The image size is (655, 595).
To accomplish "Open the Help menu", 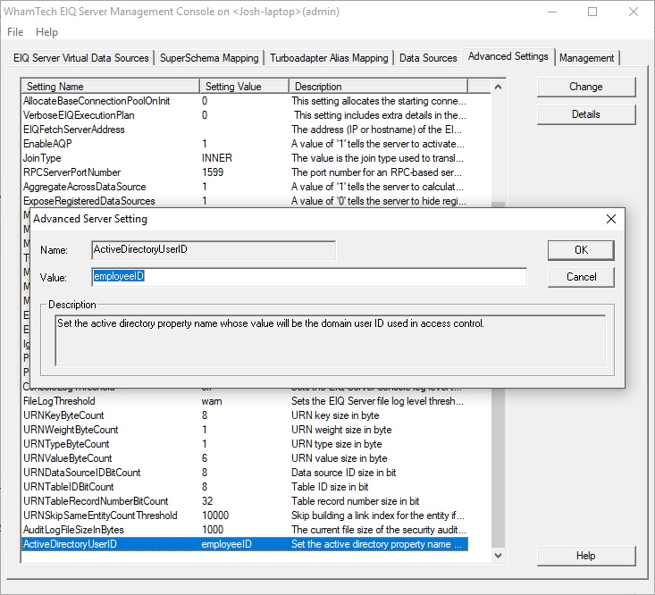I will click(x=46, y=32).
